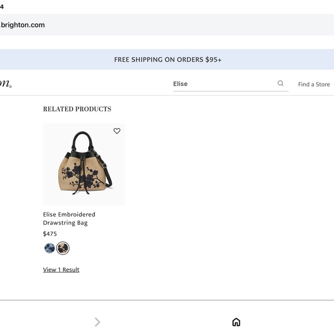Tap the brighton.com address bar
Viewport: 334px width, 334px height.
(167, 25)
